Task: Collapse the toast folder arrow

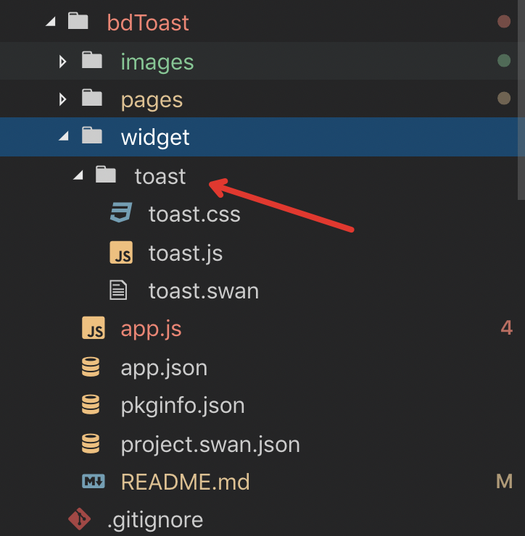Action: 78,175
